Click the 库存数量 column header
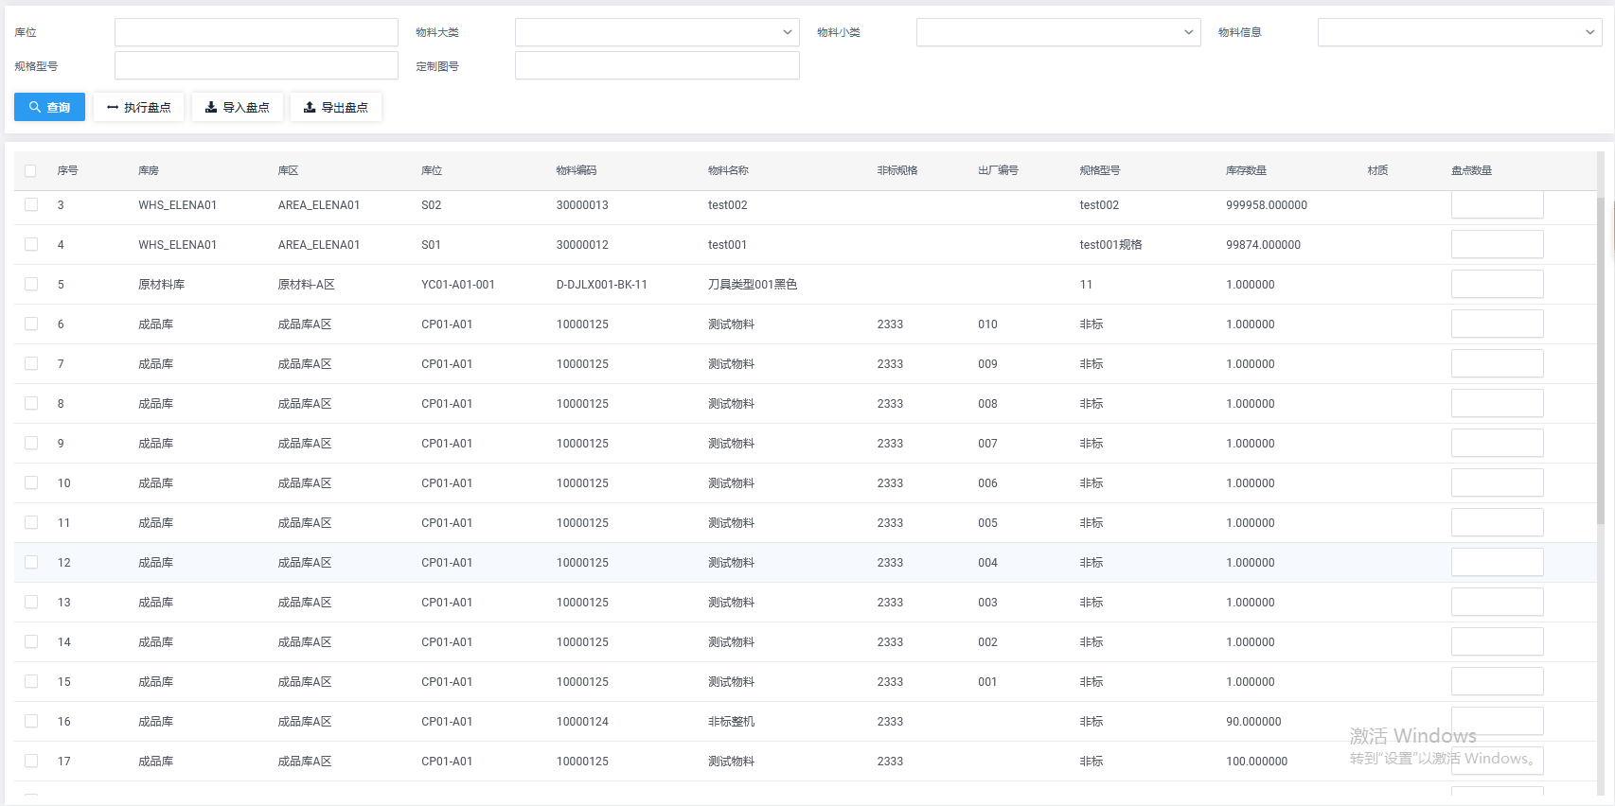The image size is (1615, 806). [x=1246, y=170]
